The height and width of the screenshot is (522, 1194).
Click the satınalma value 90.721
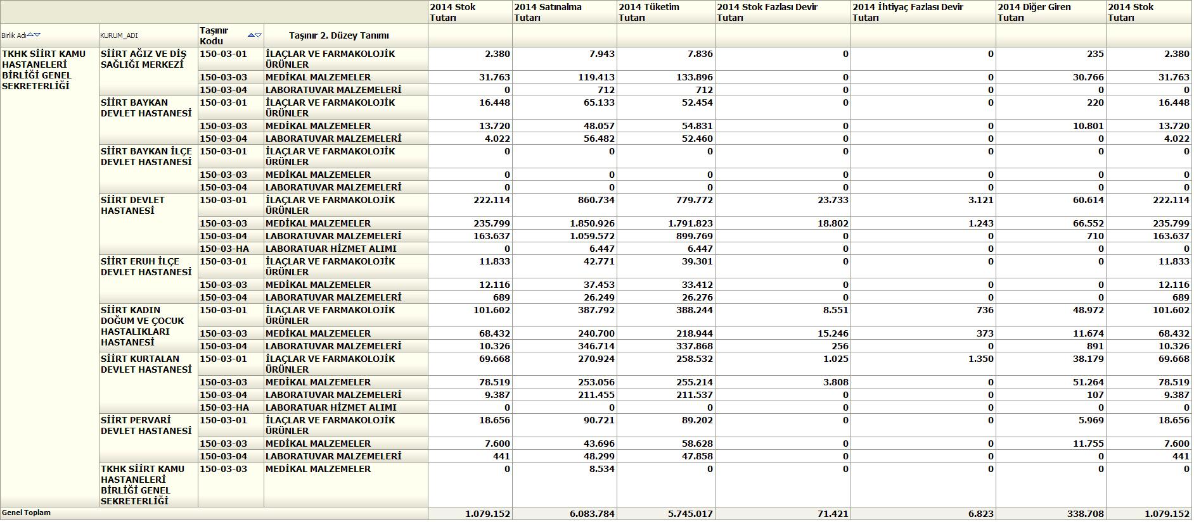point(599,420)
